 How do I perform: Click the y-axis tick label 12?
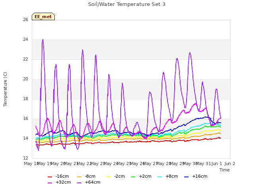coord(25,158)
